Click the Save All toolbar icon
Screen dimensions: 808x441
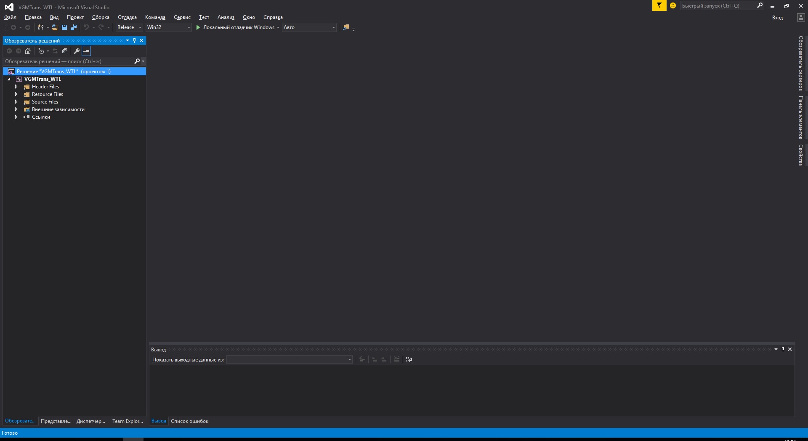[74, 27]
